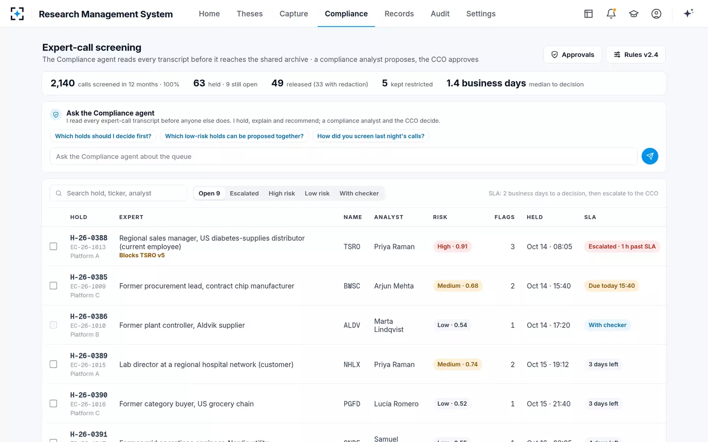Go to the Home tab
Viewport: 708px width, 442px height.
[209, 14]
